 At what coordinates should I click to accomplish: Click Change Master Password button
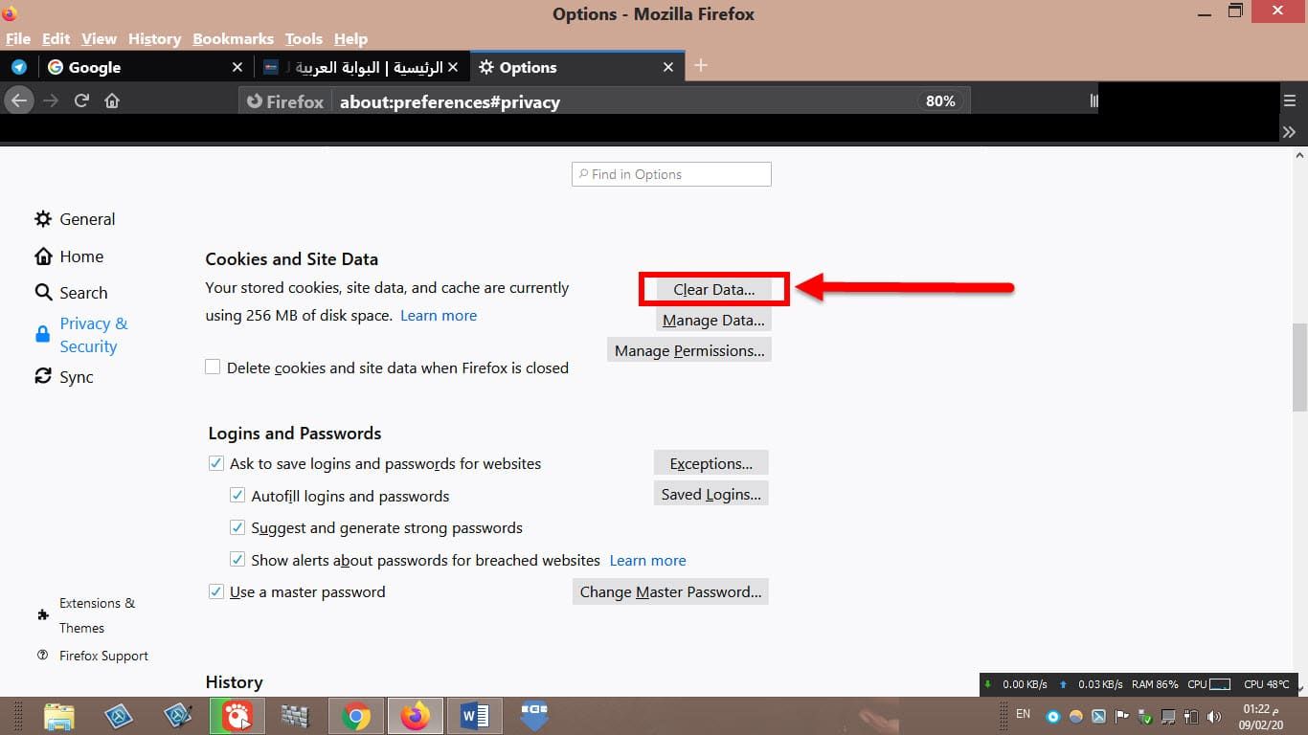coord(670,591)
